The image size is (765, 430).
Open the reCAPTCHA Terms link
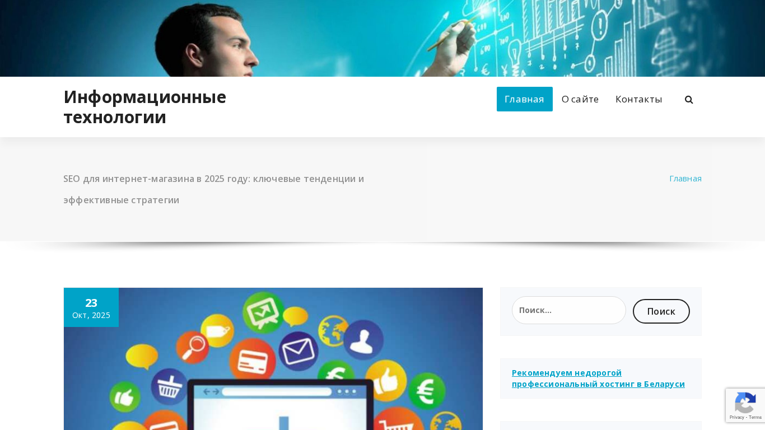756,418
